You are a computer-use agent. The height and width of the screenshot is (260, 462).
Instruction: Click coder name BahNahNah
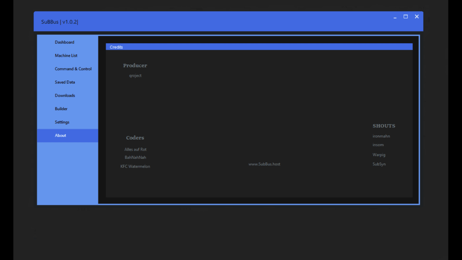click(135, 158)
